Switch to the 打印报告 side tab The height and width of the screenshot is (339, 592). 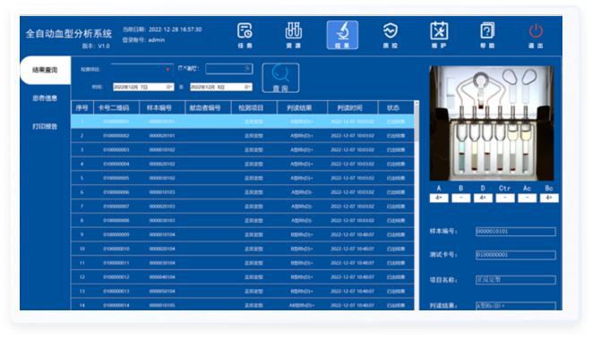pos(45,126)
